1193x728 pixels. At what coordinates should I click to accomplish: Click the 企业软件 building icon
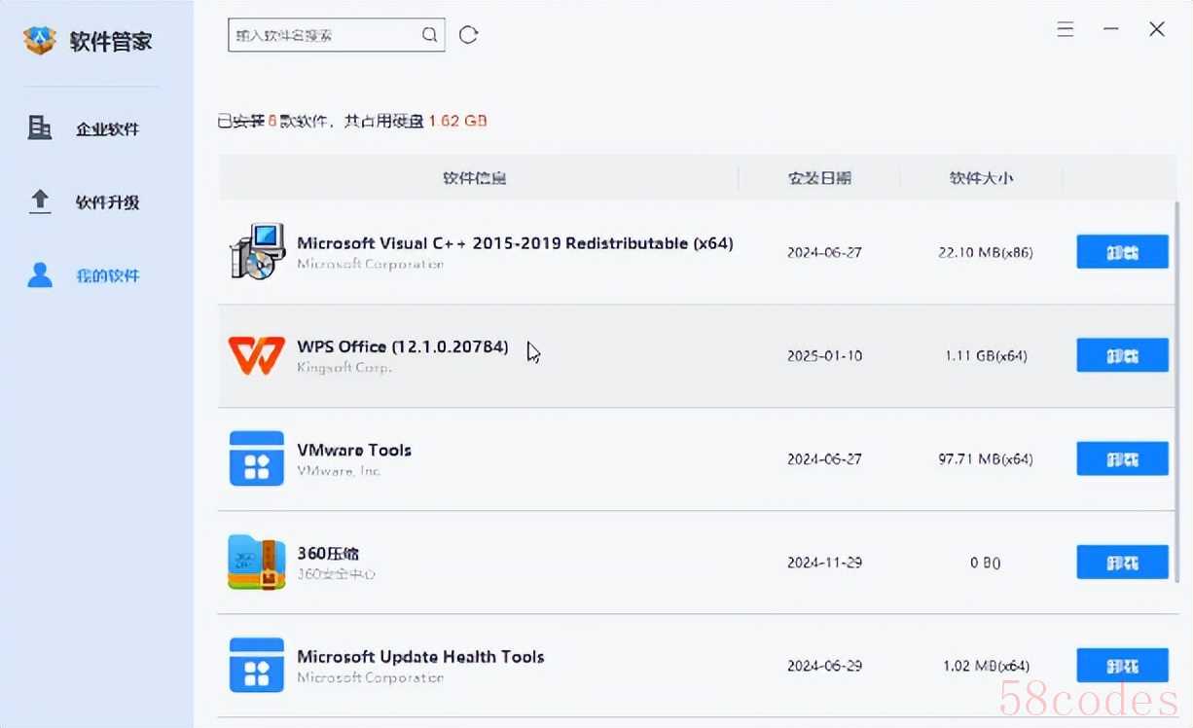(x=40, y=127)
